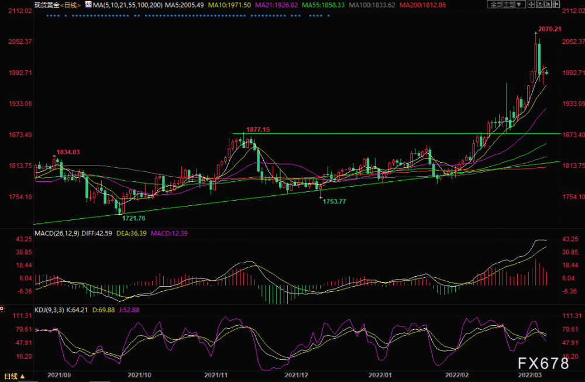This screenshot has height=382, width=585.
Task: Click the right axis 1873.40 price tick
Action: pyautogui.click(x=573, y=135)
